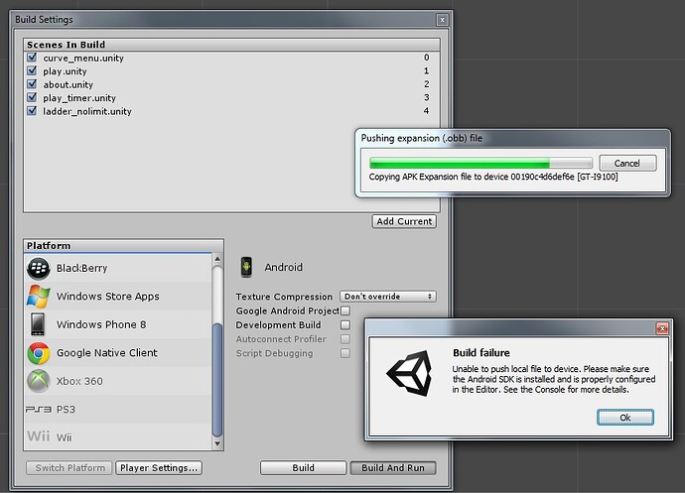
Task: Click the Wii logo icon
Action: click(x=39, y=435)
